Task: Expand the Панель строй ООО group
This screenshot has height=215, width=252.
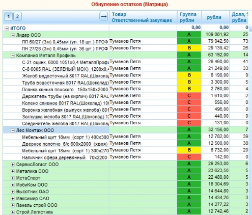Action: [12, 205]
